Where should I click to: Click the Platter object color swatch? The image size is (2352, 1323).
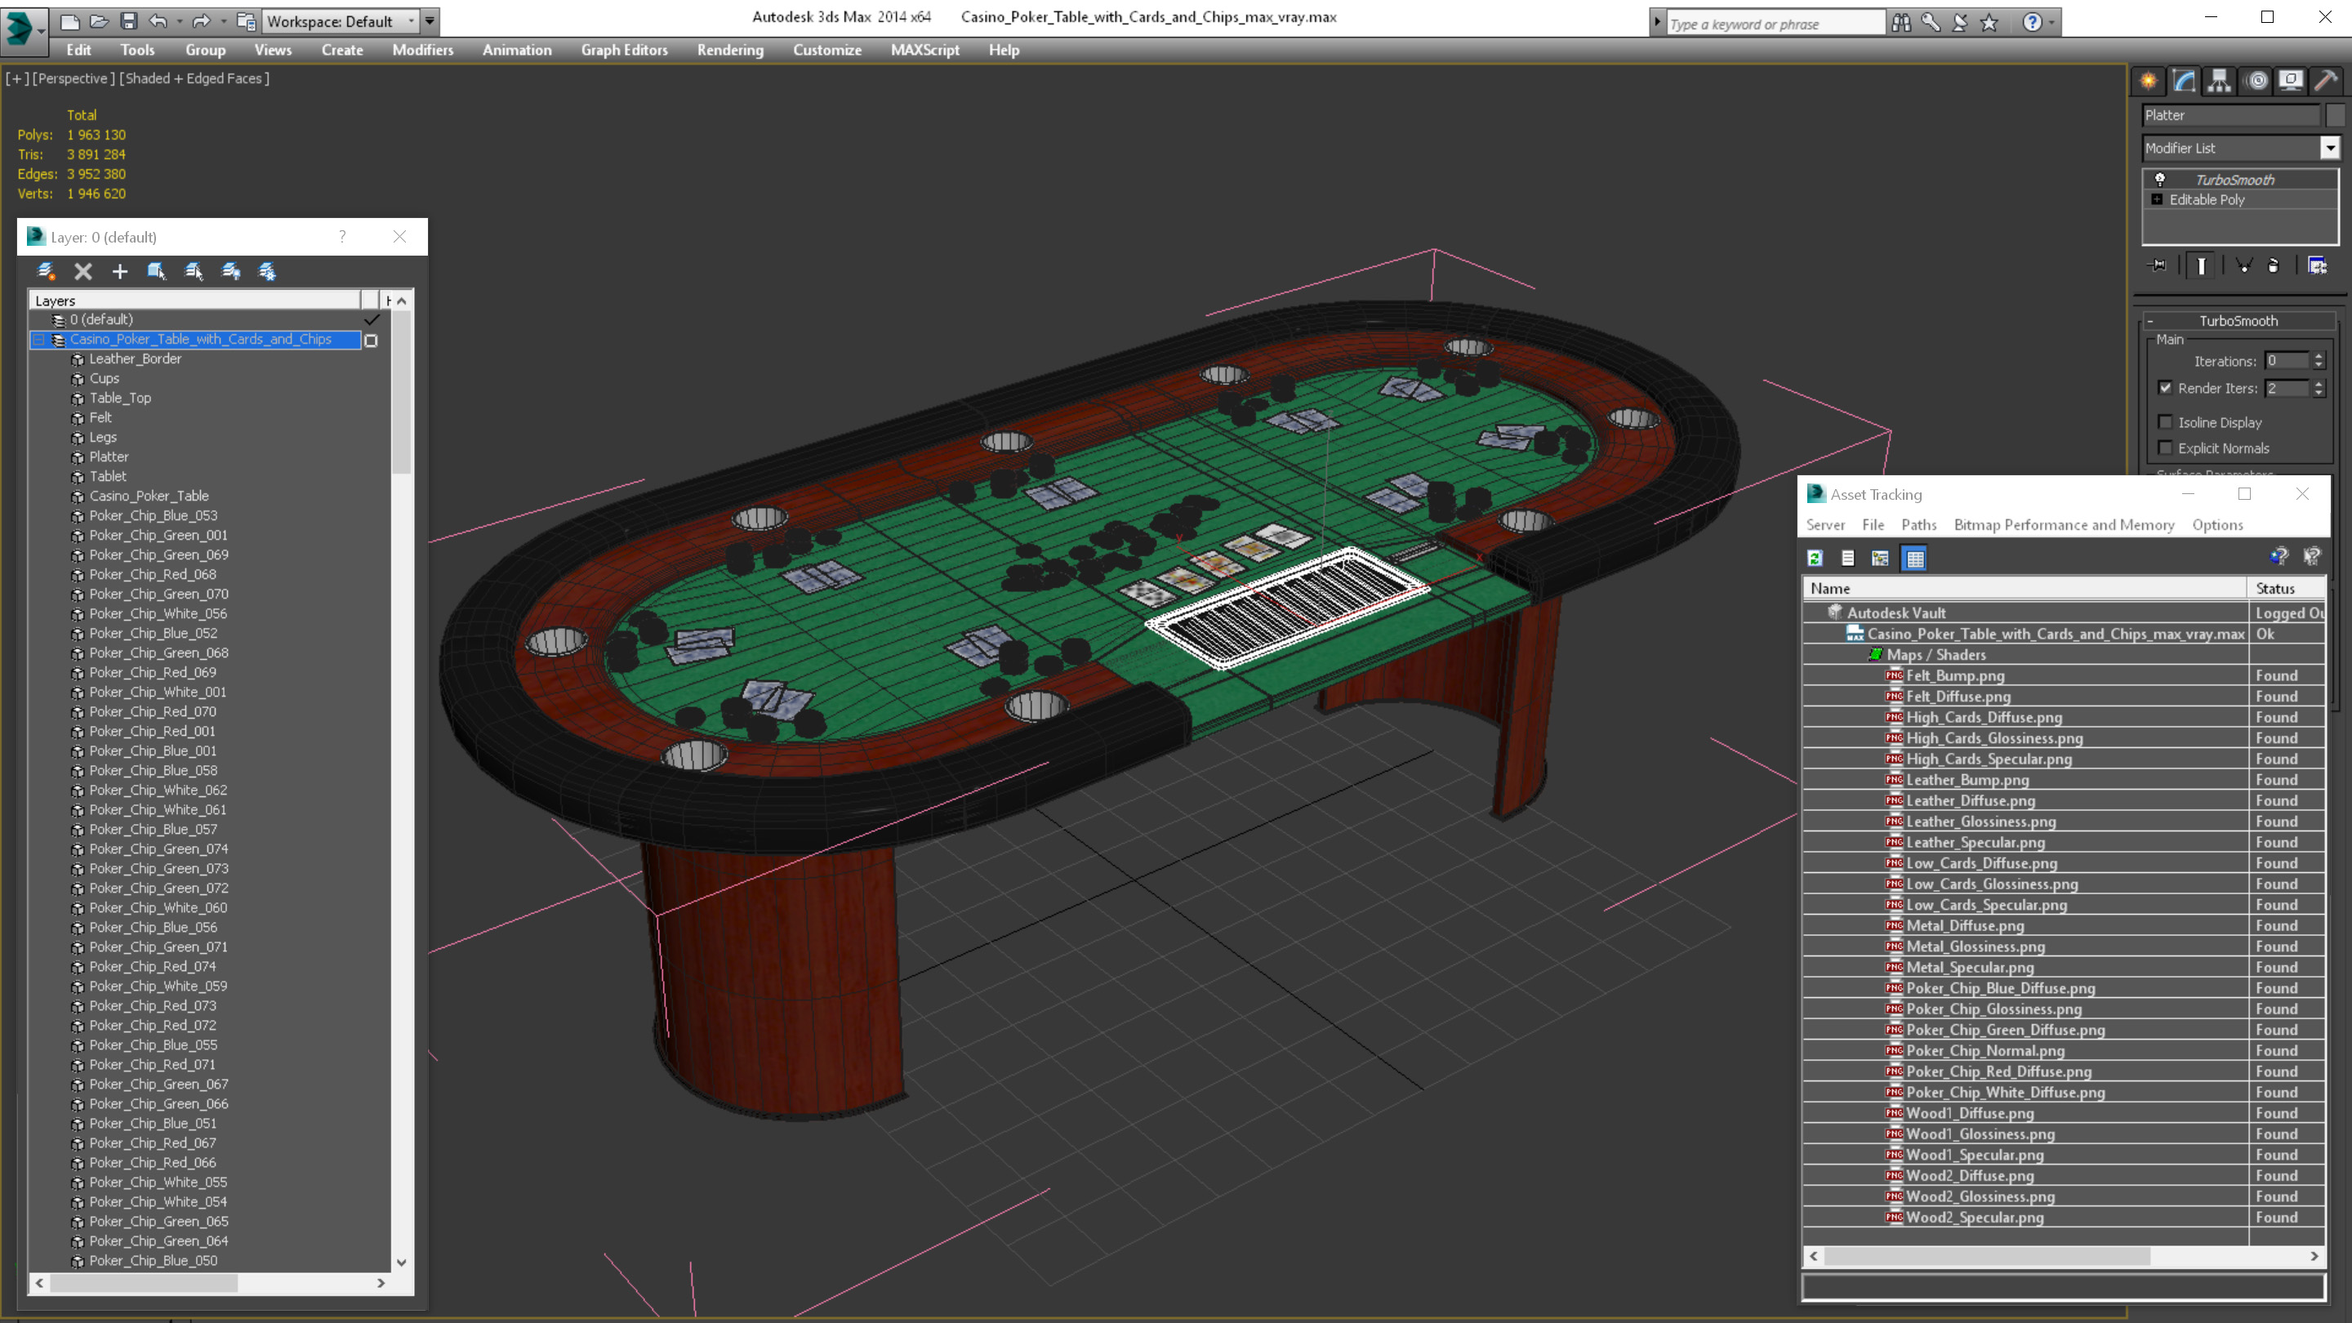click(2336, 115)
